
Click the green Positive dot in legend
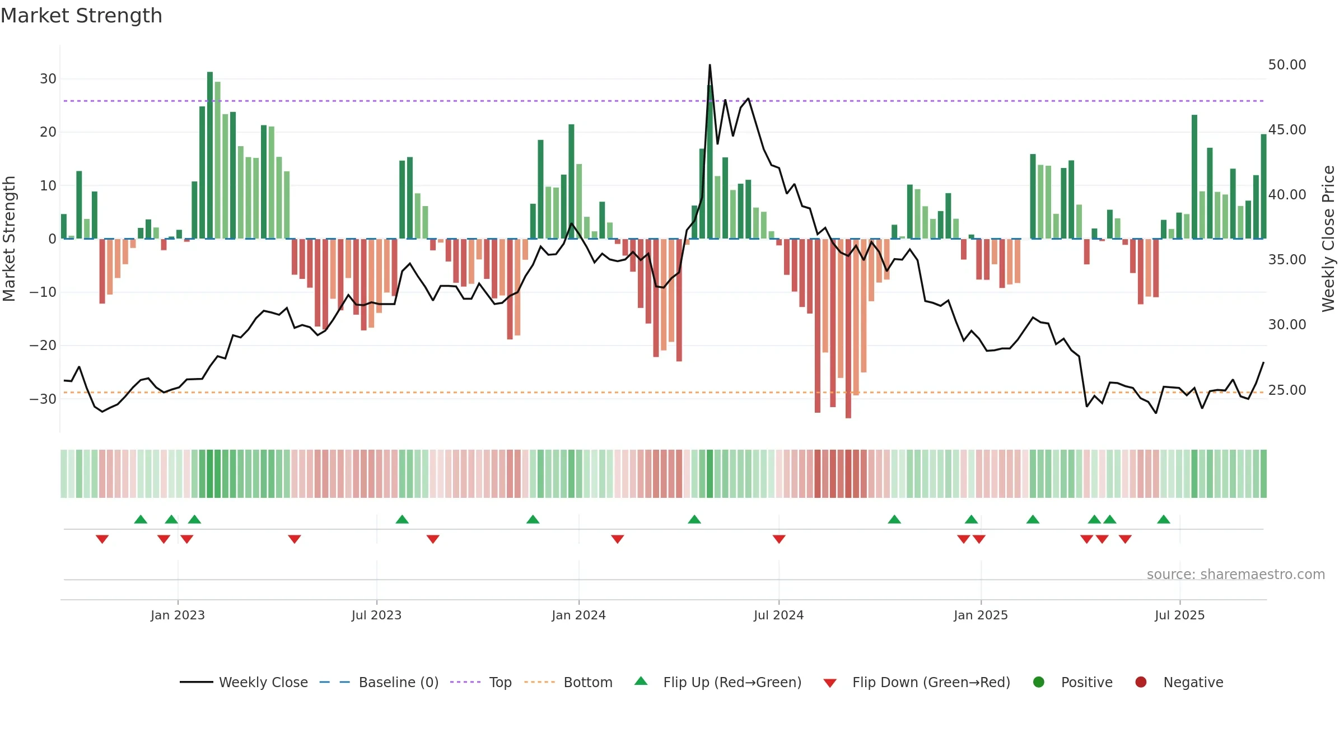pos(1038,682)
